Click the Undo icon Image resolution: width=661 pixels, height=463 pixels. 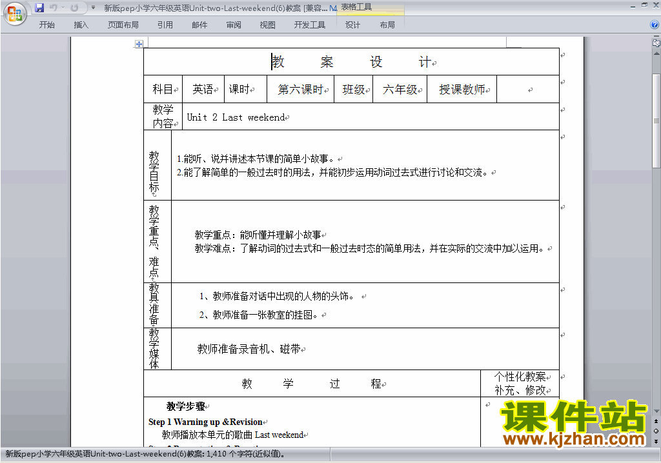pyautogui.click(x=54, y=8)
